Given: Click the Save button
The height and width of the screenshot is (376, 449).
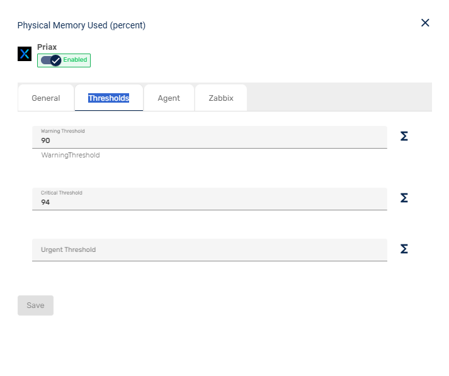Looking at the screenshot, I should 35,305.
